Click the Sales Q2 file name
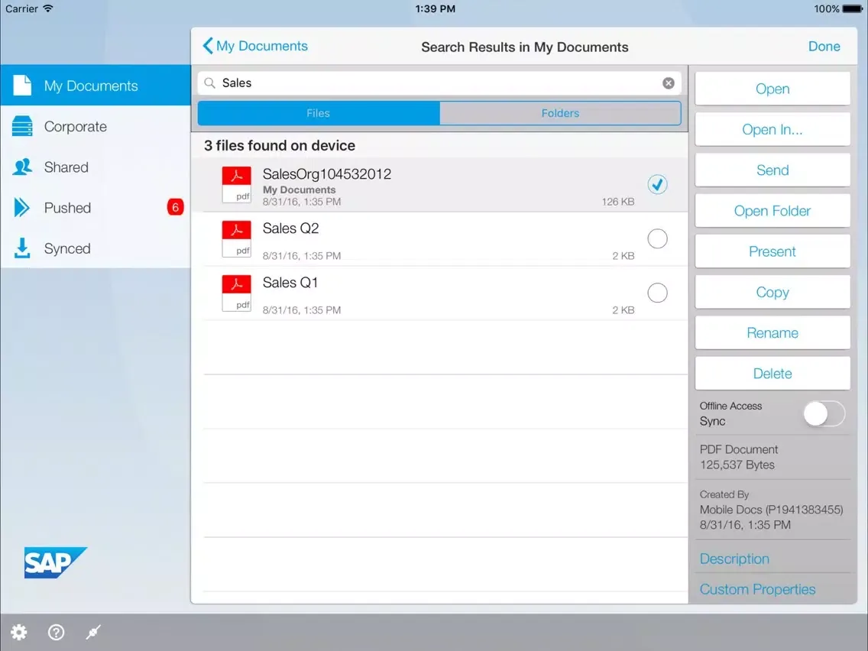Image resolution: width=868 pixels, height=651 pixels. pos(290,228)
